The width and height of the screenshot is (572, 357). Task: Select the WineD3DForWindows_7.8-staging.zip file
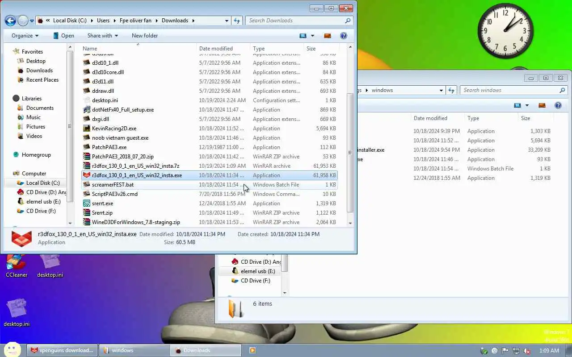pos(209,222)
